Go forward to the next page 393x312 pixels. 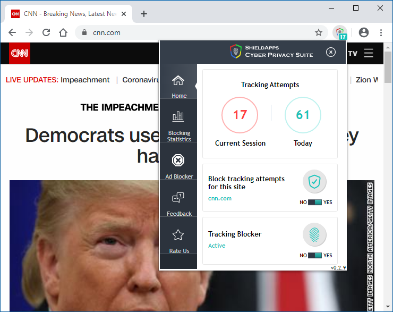coord(29,32)
